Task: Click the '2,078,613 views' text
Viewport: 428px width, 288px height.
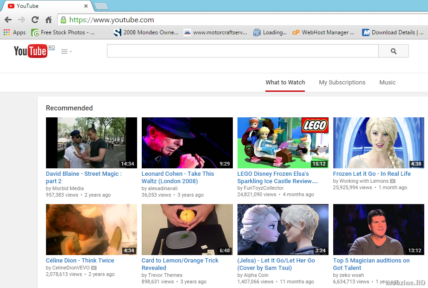Action: tap(64, 274)
